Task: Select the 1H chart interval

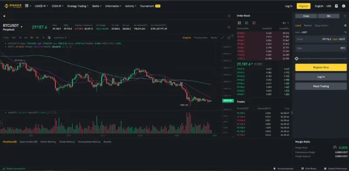Action: [x=20, y=38]
